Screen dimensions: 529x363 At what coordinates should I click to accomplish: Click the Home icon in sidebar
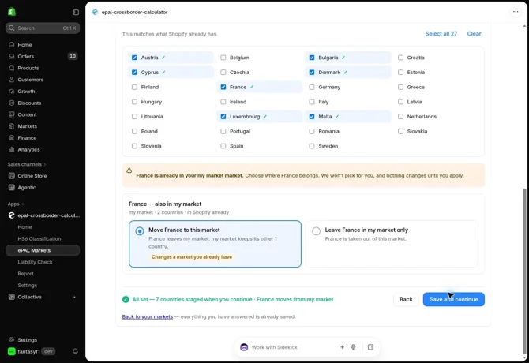[12, 44]
